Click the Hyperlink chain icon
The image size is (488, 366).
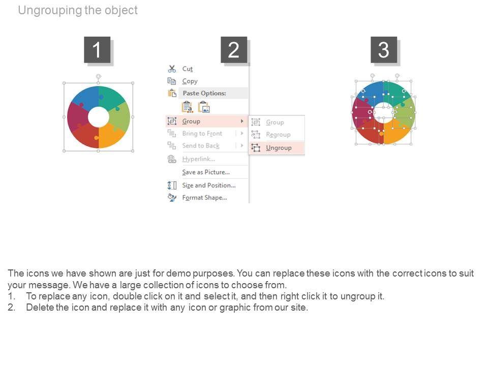click(x=172, y=159)
